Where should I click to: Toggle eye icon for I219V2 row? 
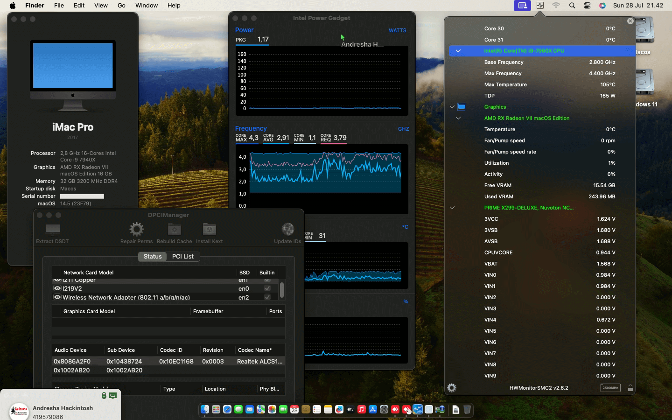click(x=57, y=288)
